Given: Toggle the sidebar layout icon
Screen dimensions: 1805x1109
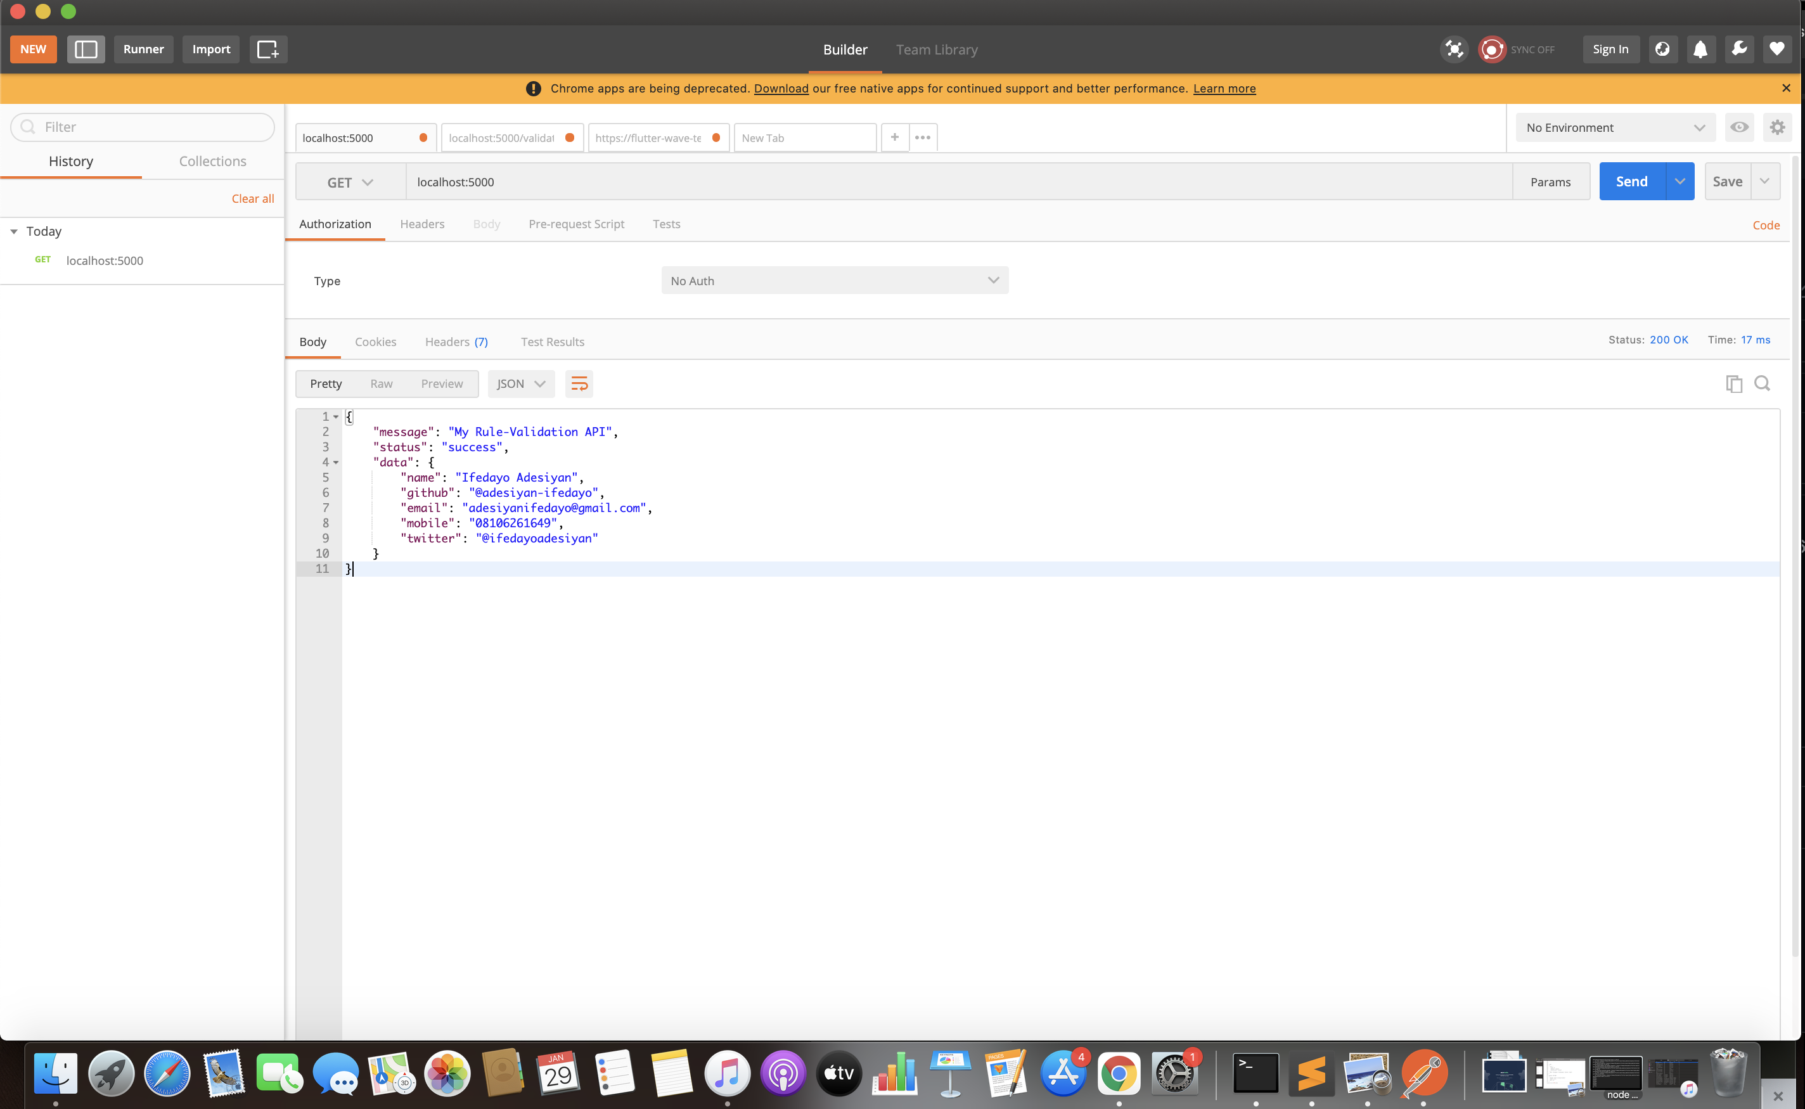Looking at the screenshot, I should 86,49.
